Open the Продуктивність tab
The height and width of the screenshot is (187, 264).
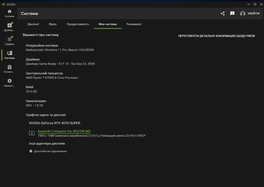click(78, 24)
